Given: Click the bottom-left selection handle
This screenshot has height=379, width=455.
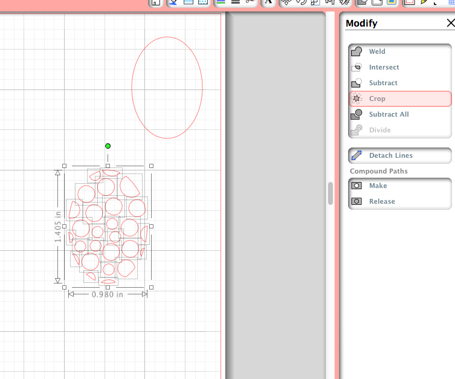Looking at the screenshot, I should click(x=65, y=287).
